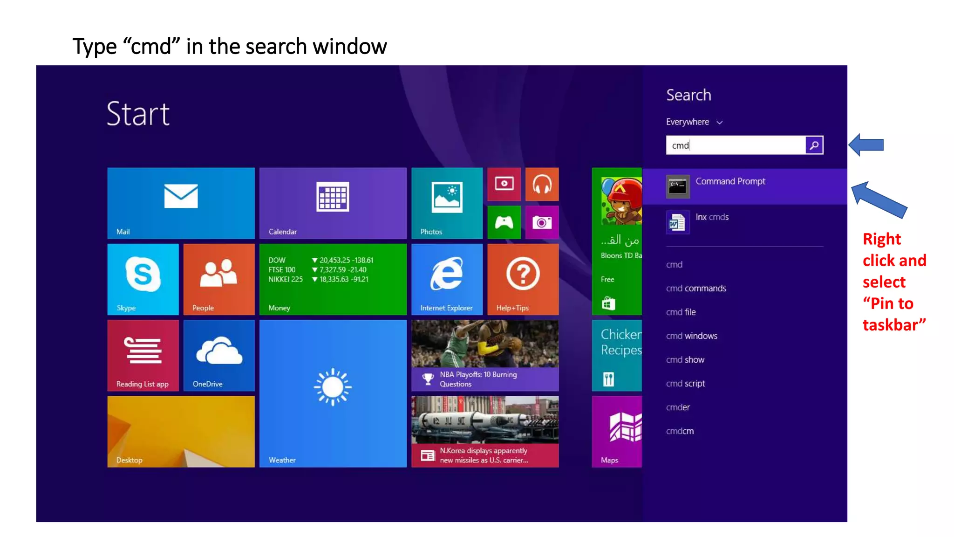
Task: Open the Calendar tile
Action: pyautogui.click(x=333, y=203)
